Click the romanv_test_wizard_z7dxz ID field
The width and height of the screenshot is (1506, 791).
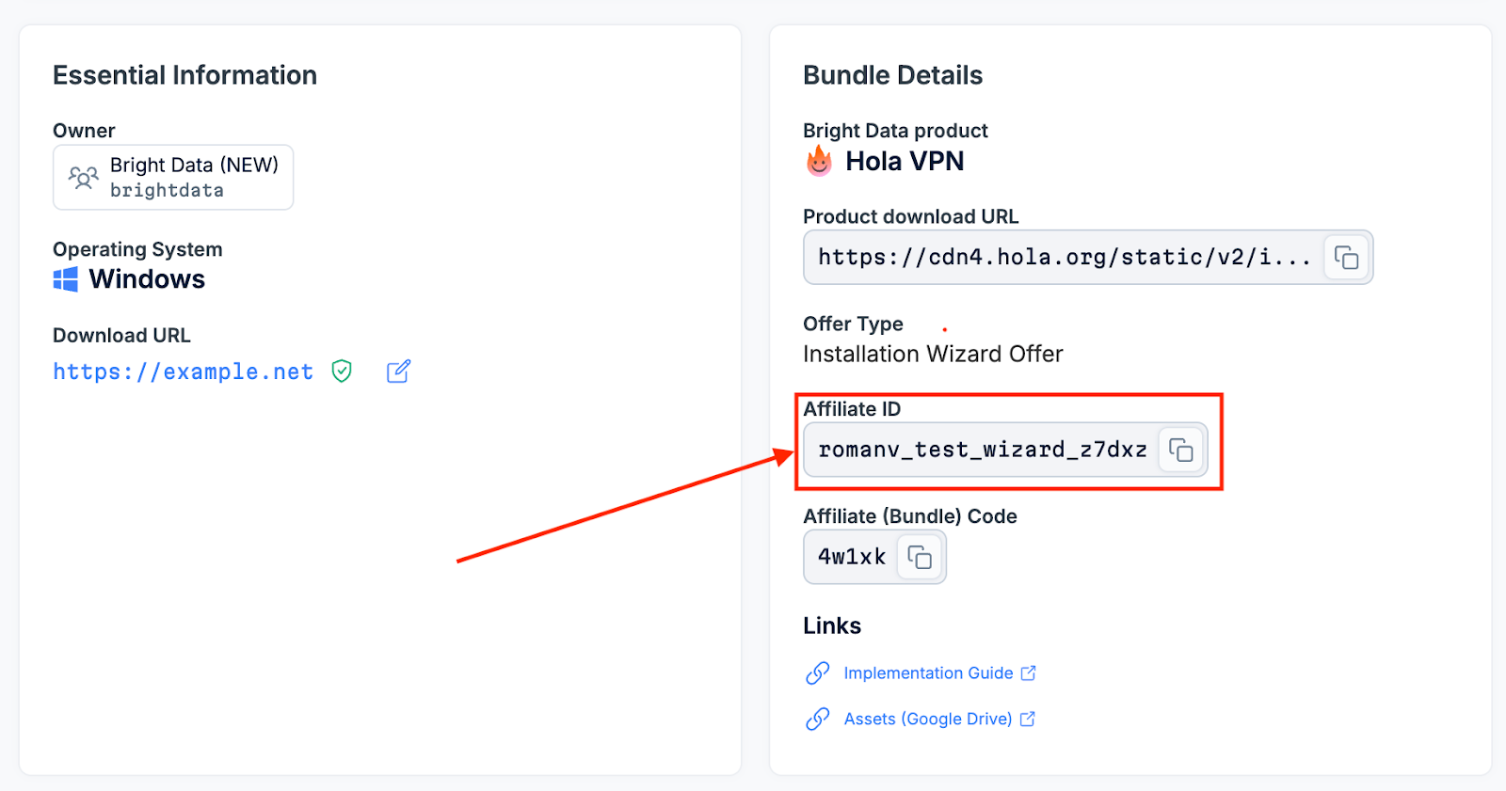point(982,451)
